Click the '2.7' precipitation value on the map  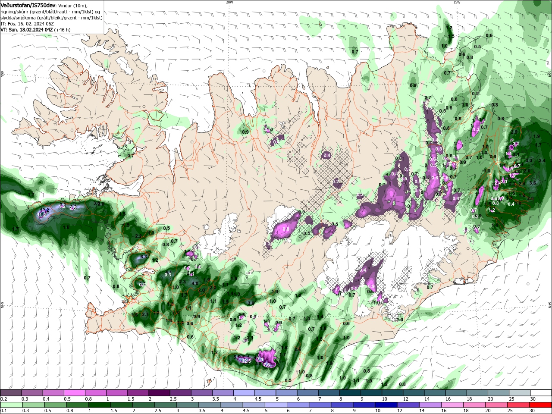click(145, 315)
